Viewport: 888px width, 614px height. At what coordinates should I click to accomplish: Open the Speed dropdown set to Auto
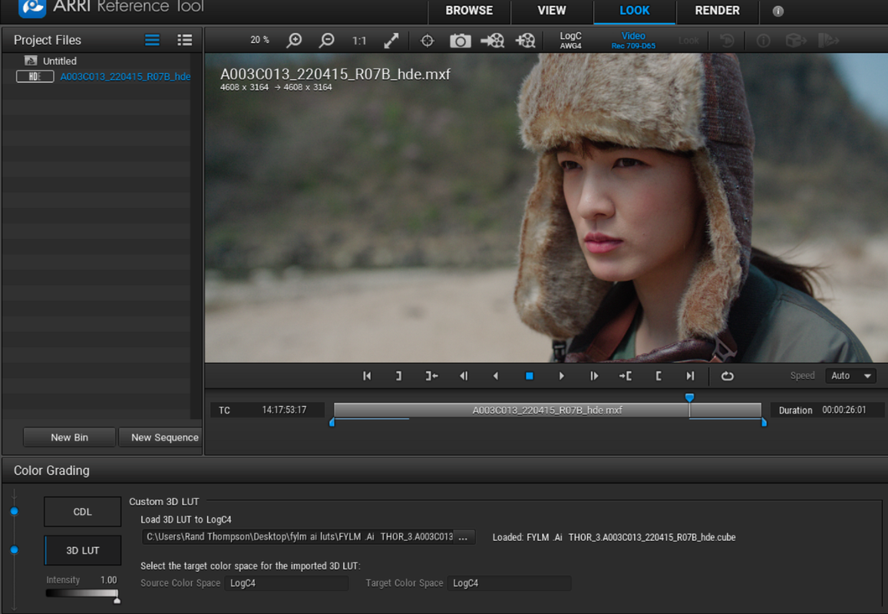(x=850, y=375)
